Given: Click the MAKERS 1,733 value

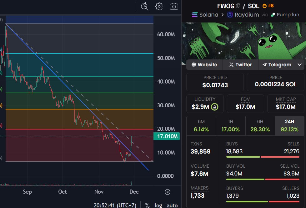Looking at the screenshot, I should (197, 195).
